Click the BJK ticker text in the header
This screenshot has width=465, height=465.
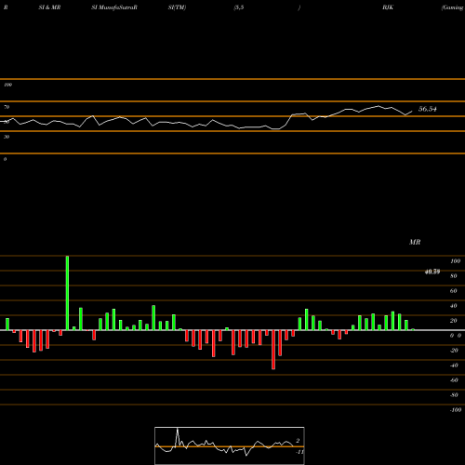tap(388, 7)
